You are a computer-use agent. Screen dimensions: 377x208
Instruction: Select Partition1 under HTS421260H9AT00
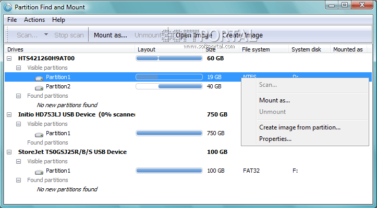coord(58,77)
